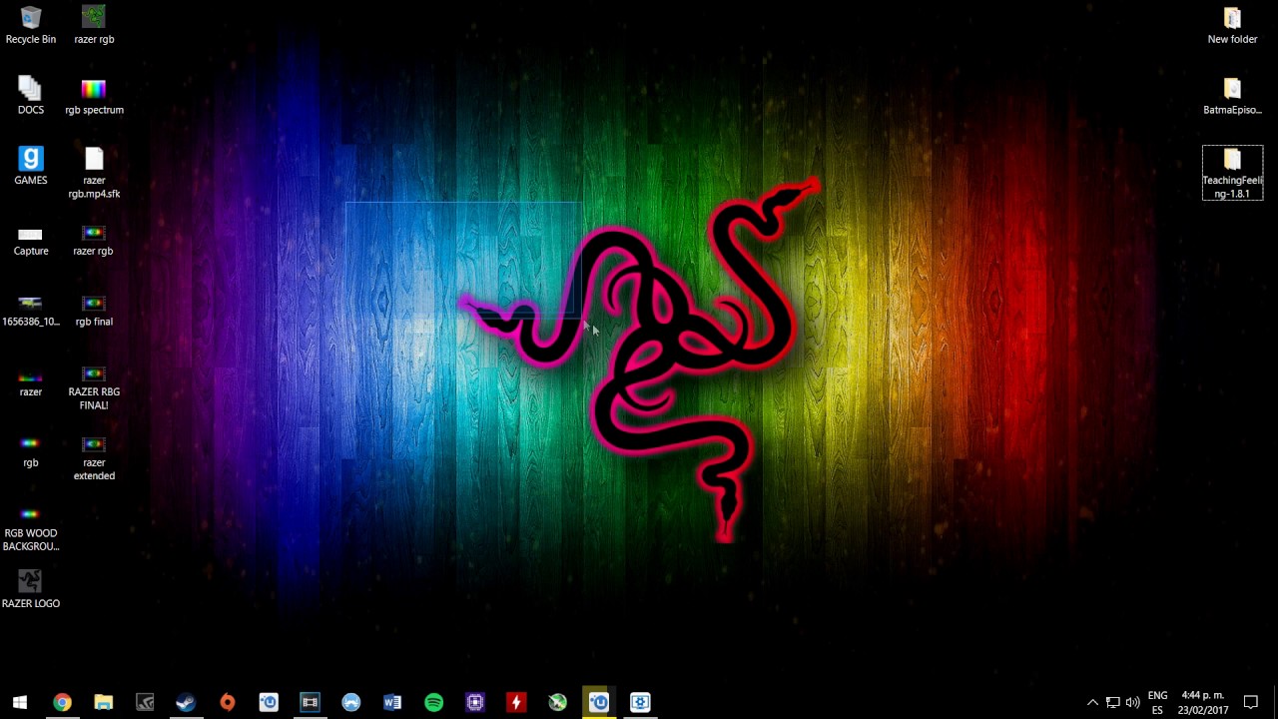Open Spotify from the taskbar
This screenshot has width=1278, height=719.
(433, 702)
